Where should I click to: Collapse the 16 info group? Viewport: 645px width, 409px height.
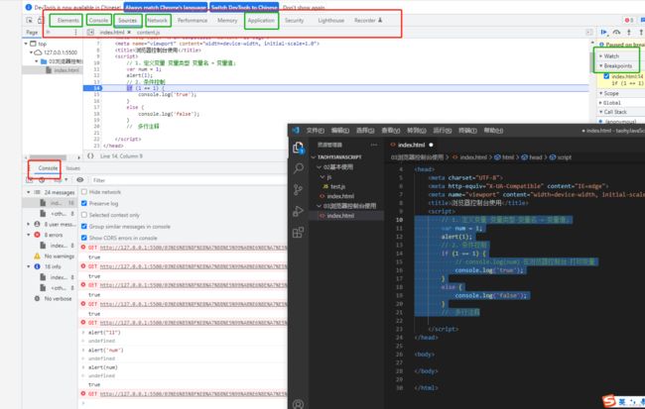pos(29,266)
